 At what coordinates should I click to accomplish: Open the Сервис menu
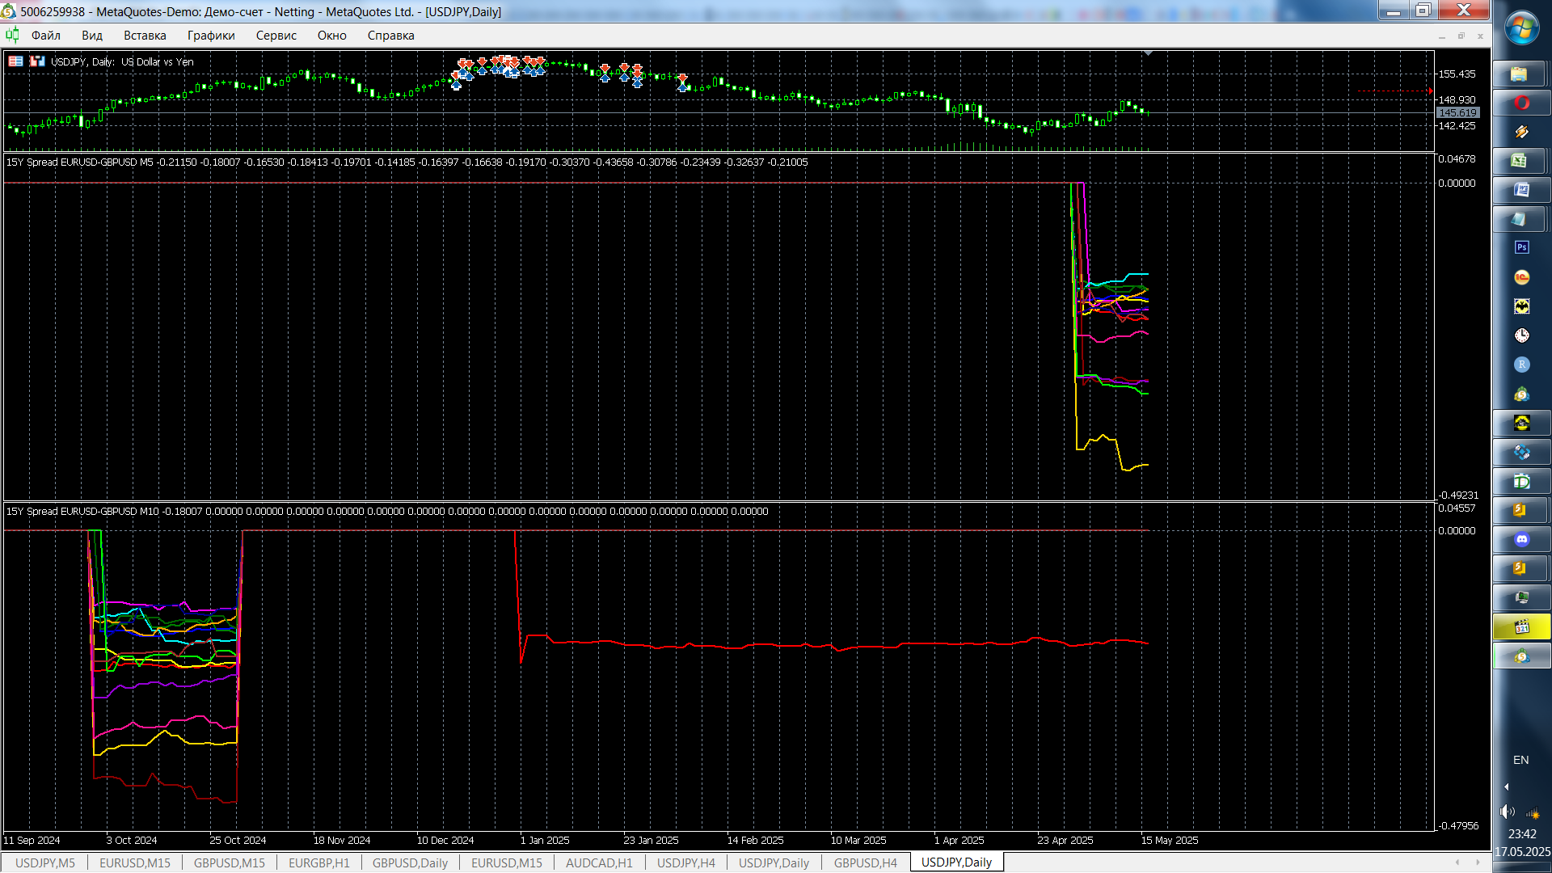[276, 36]
